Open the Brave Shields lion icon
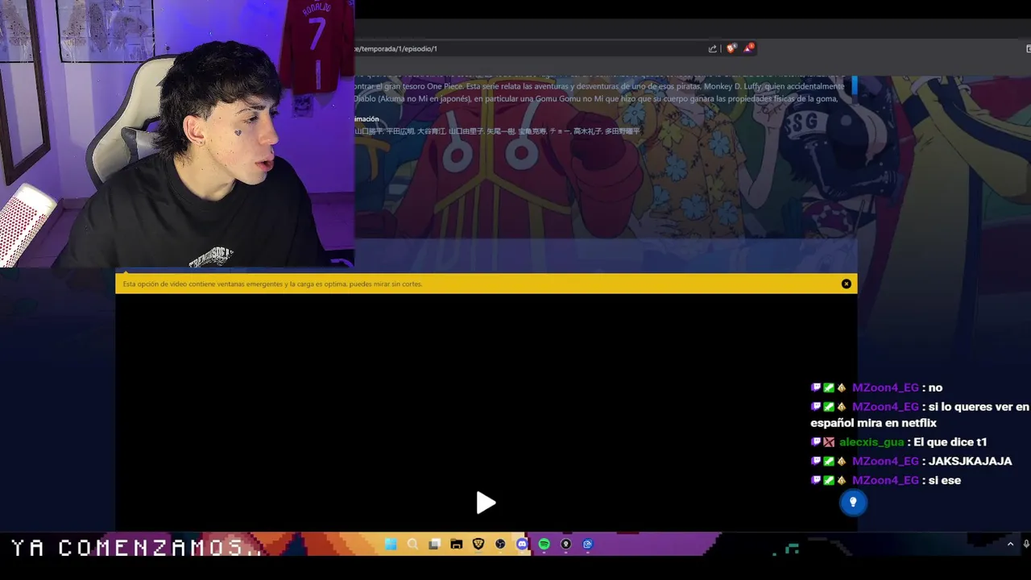The height and width of the screenshot is (580, 1031). [731, 48]
